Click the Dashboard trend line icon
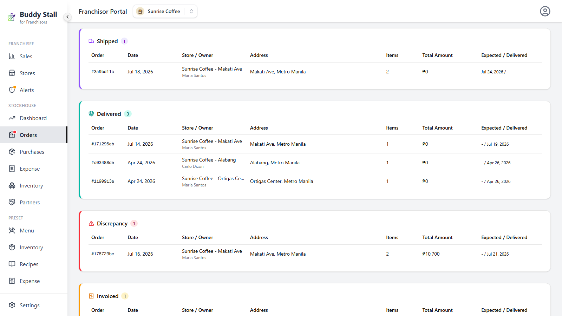The width and height of the screenshot is (562, 316). (x=12, y=118)
